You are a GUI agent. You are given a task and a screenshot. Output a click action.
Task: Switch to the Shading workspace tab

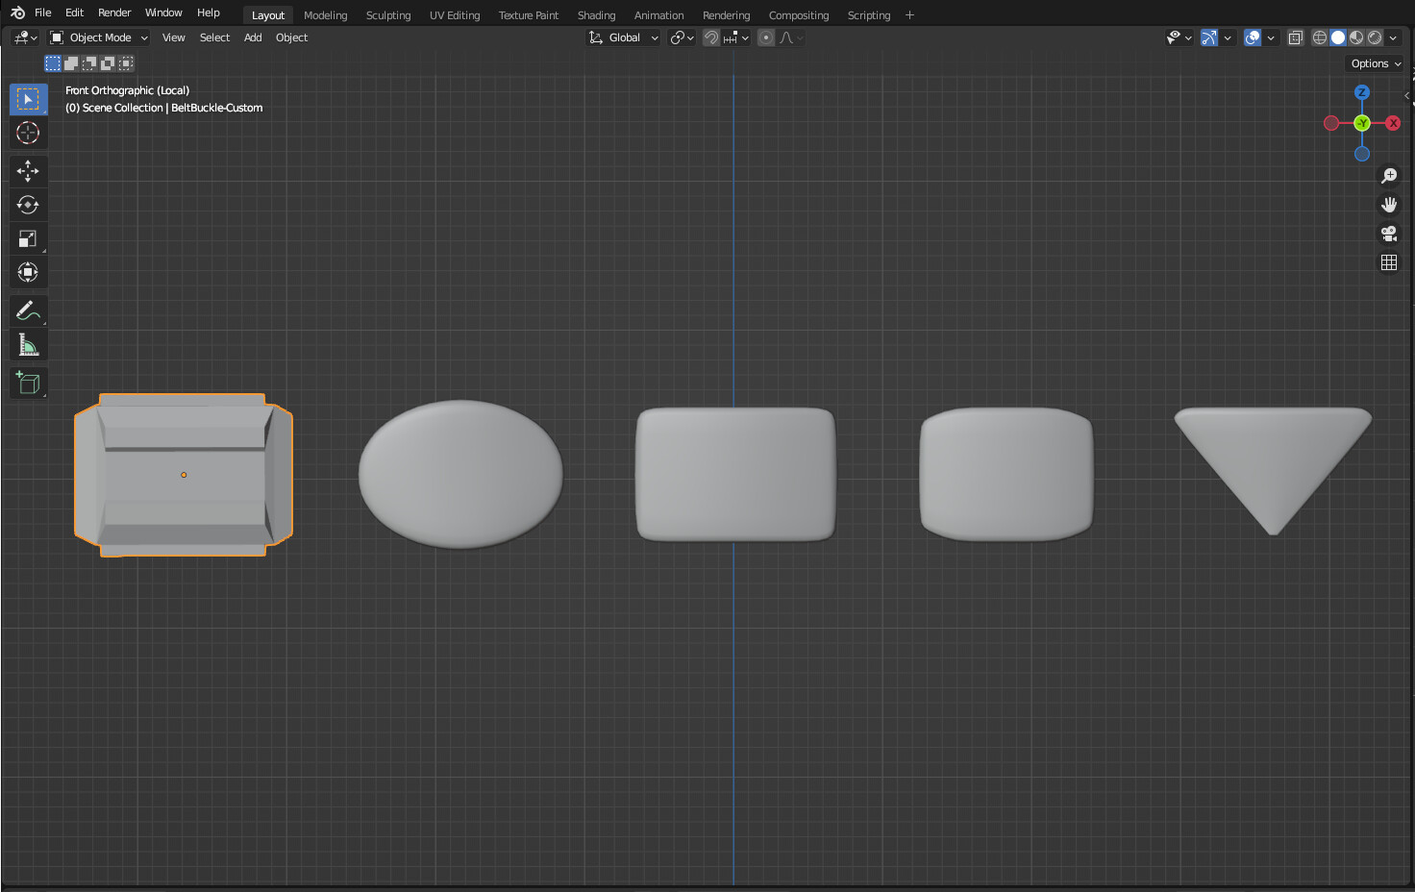coord(596,15)
